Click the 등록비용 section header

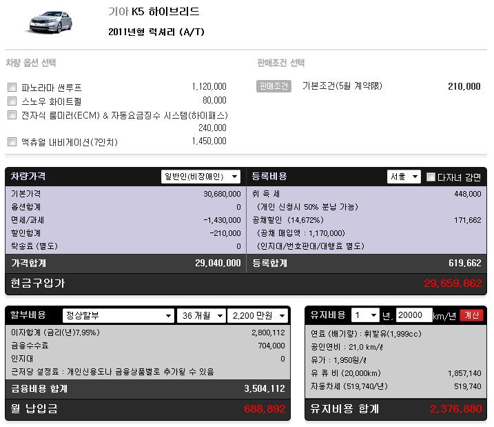[x=269, y=176]
